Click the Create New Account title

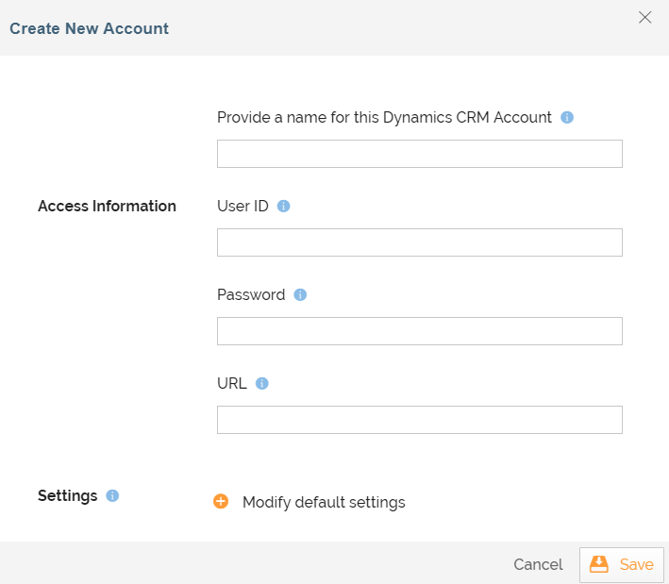coord(89,28)
